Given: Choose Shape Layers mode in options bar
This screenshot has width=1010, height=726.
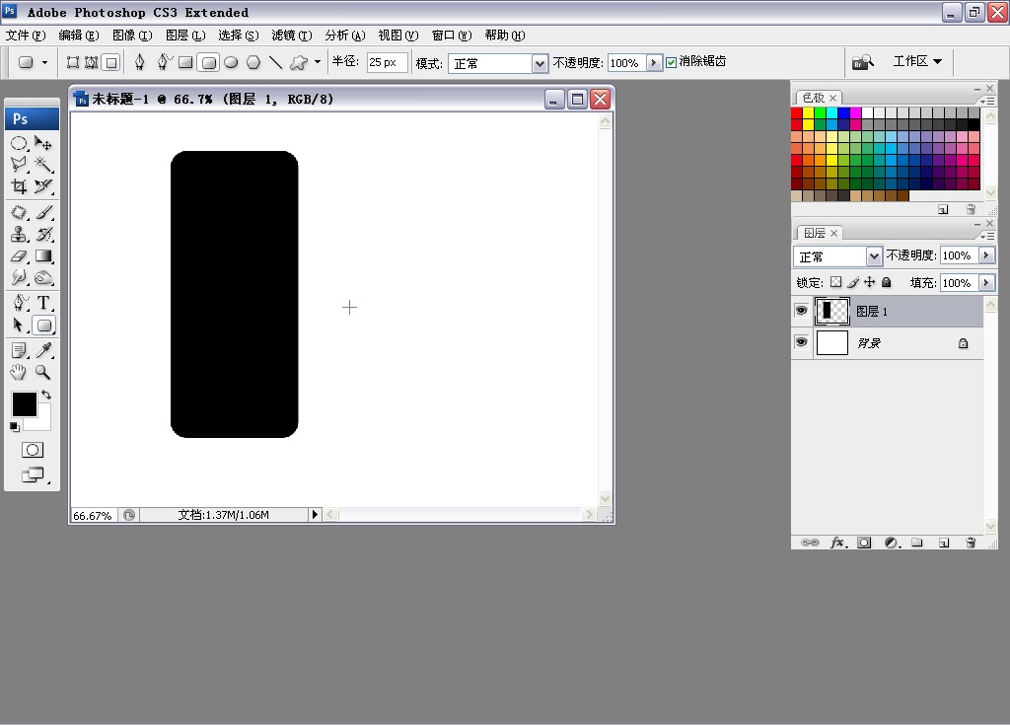Looking at the screenshot, I should [73, 62].
